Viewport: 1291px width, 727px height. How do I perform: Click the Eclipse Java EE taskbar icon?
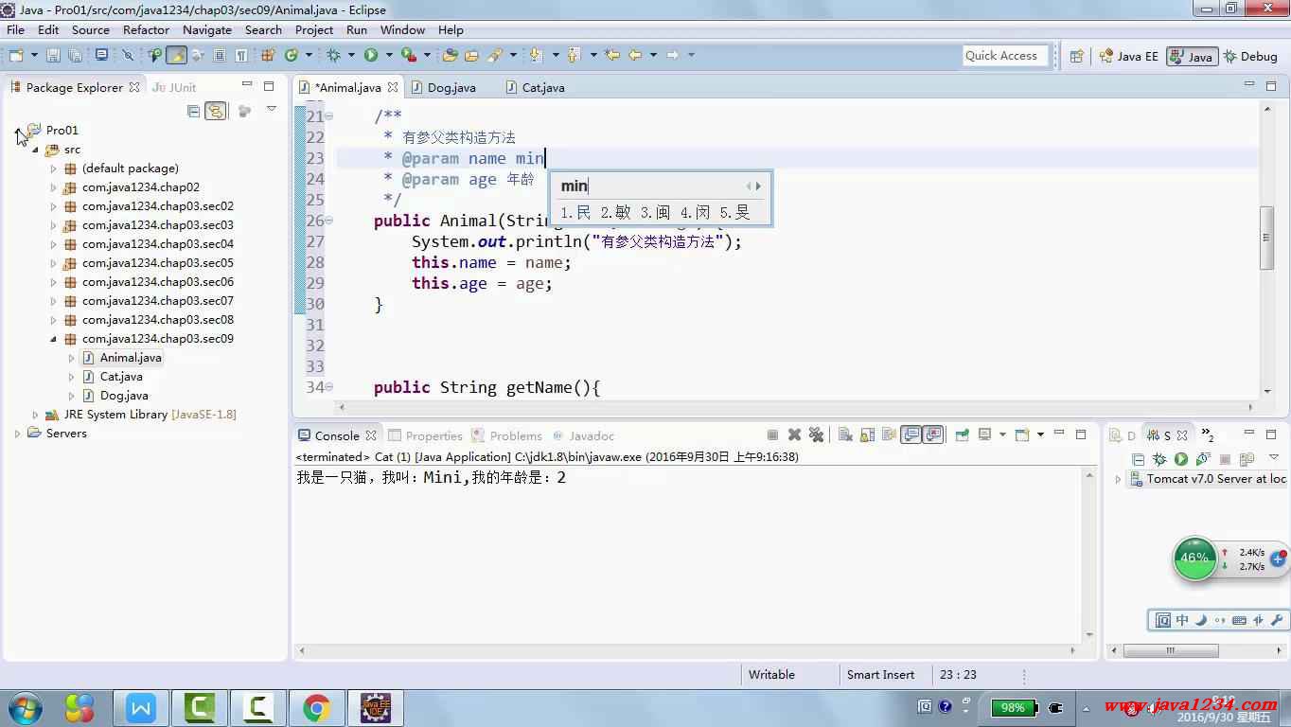376,707
